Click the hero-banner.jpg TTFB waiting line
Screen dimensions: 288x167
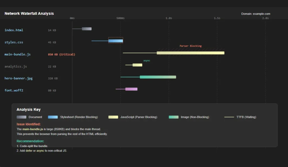[x=130, y=77]
